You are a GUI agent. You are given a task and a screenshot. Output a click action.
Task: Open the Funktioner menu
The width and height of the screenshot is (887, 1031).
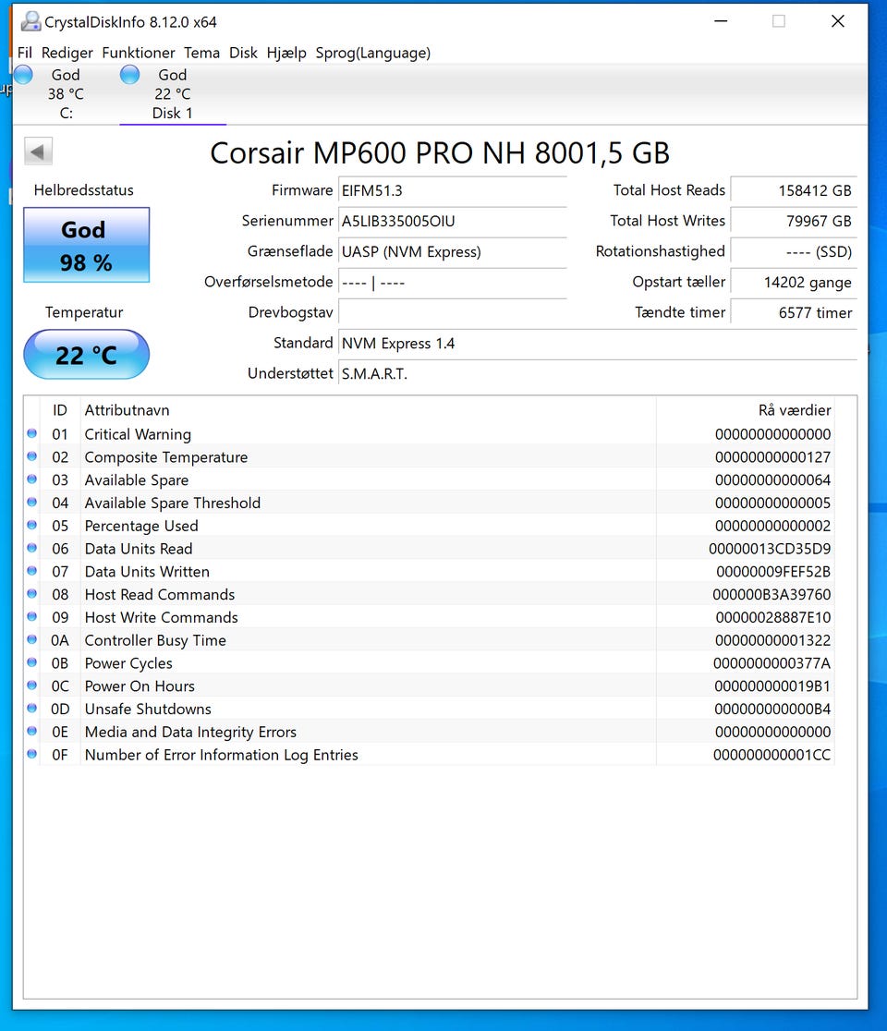point(138,53)
